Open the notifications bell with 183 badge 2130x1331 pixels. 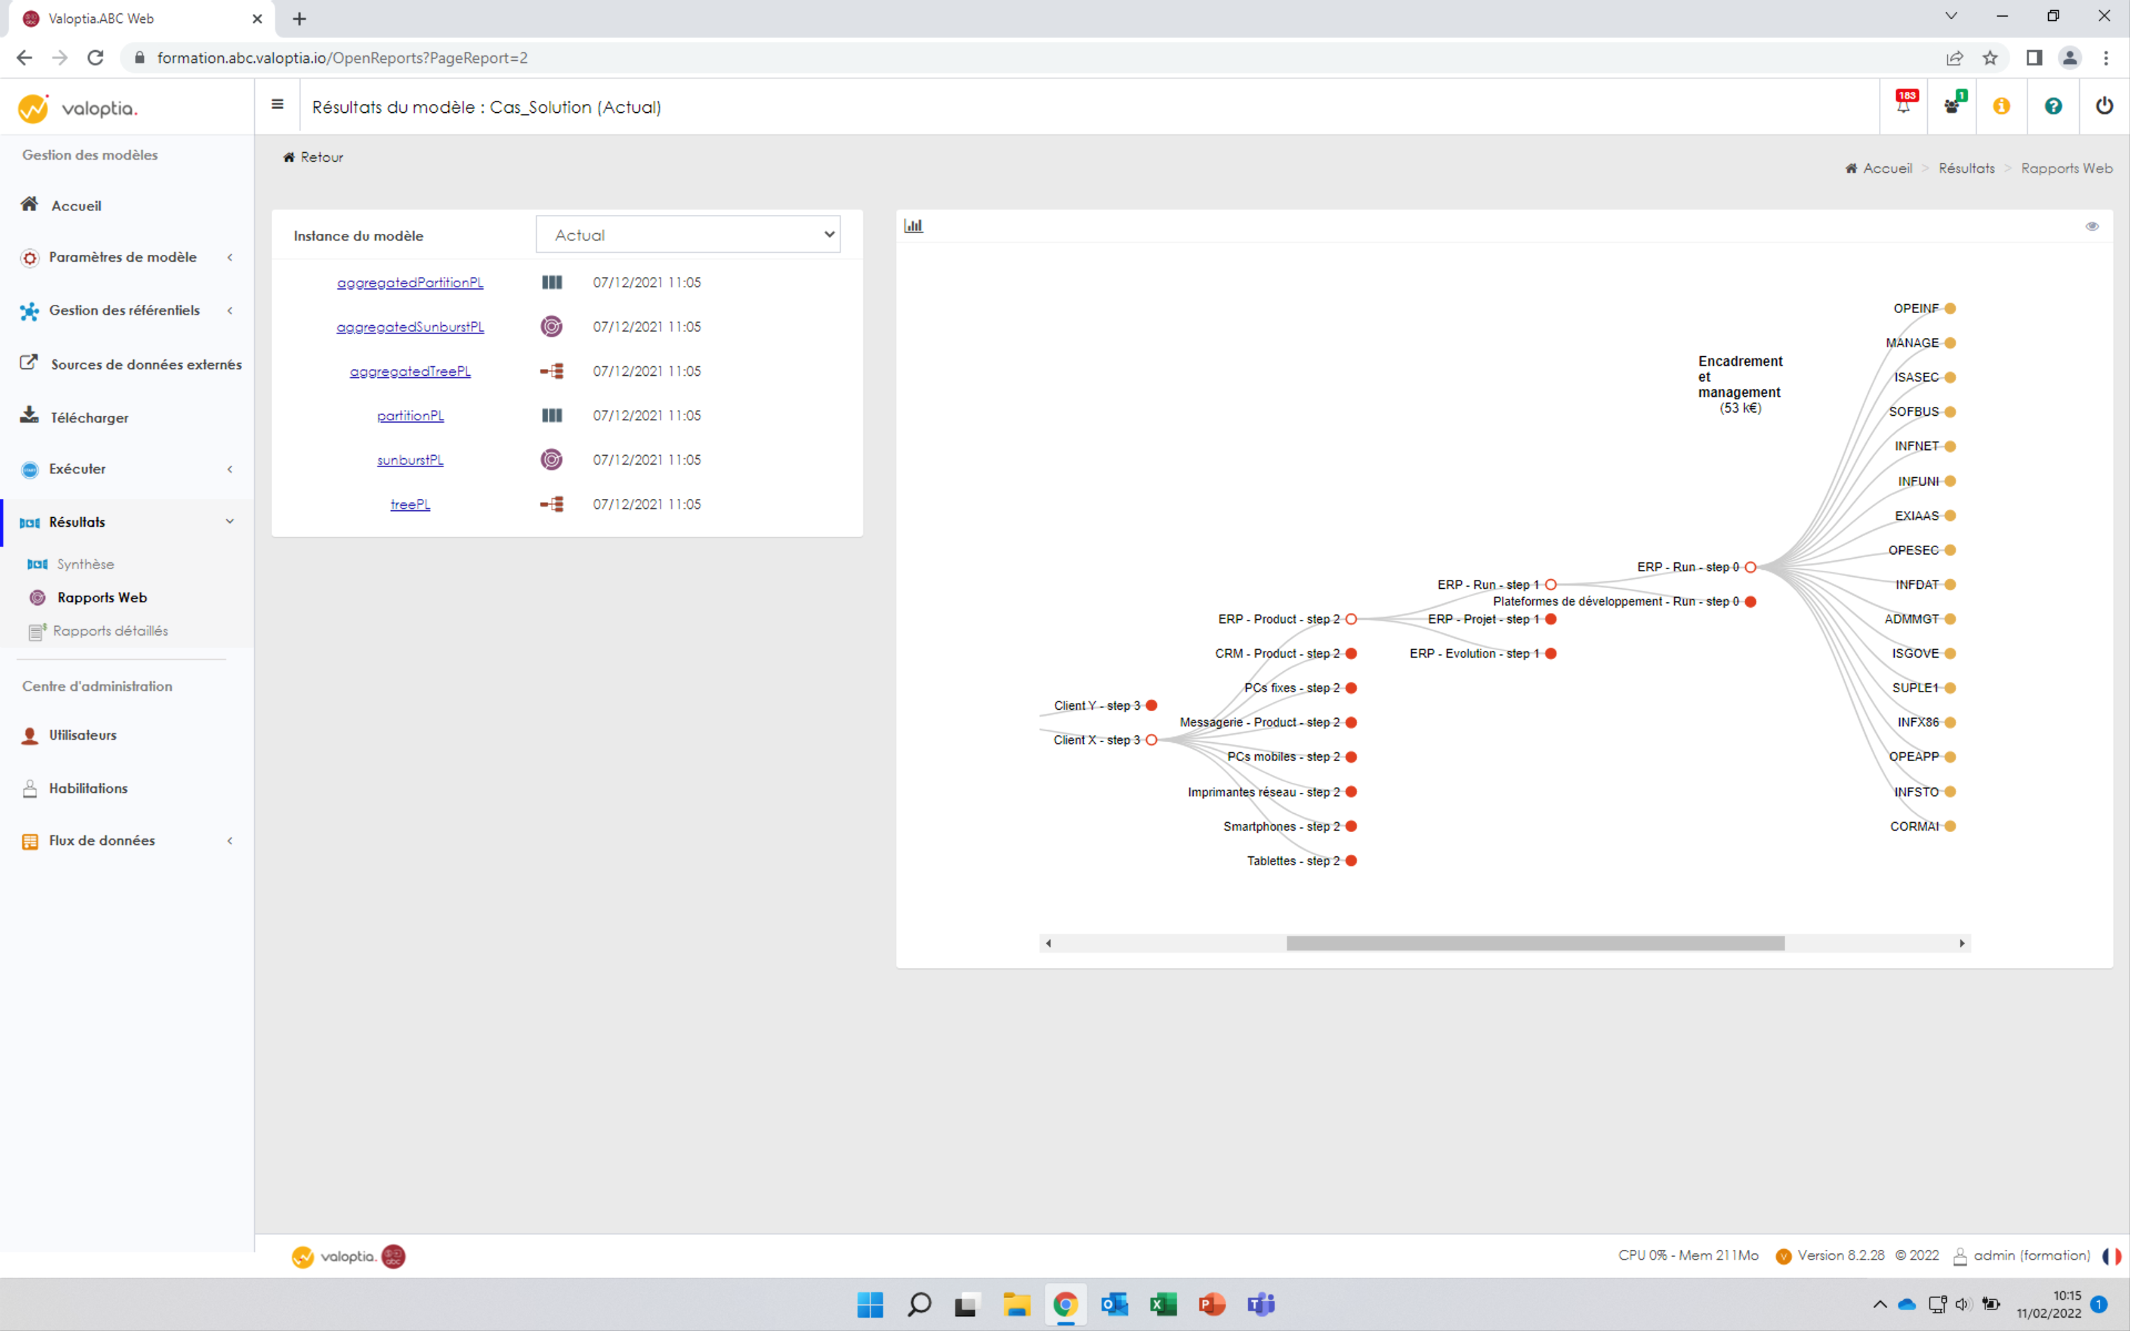click(x=1904, y=106)
